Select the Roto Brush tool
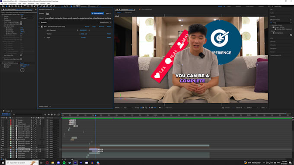This screenshot has width=294, height=165. [51, 6]
